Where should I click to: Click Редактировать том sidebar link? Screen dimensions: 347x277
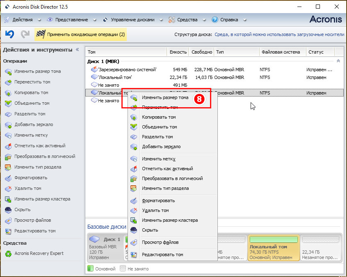click(x=35, y=231)
